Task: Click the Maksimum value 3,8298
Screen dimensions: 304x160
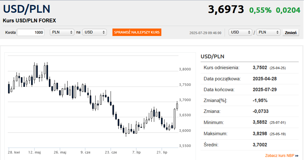Action: 260,133
